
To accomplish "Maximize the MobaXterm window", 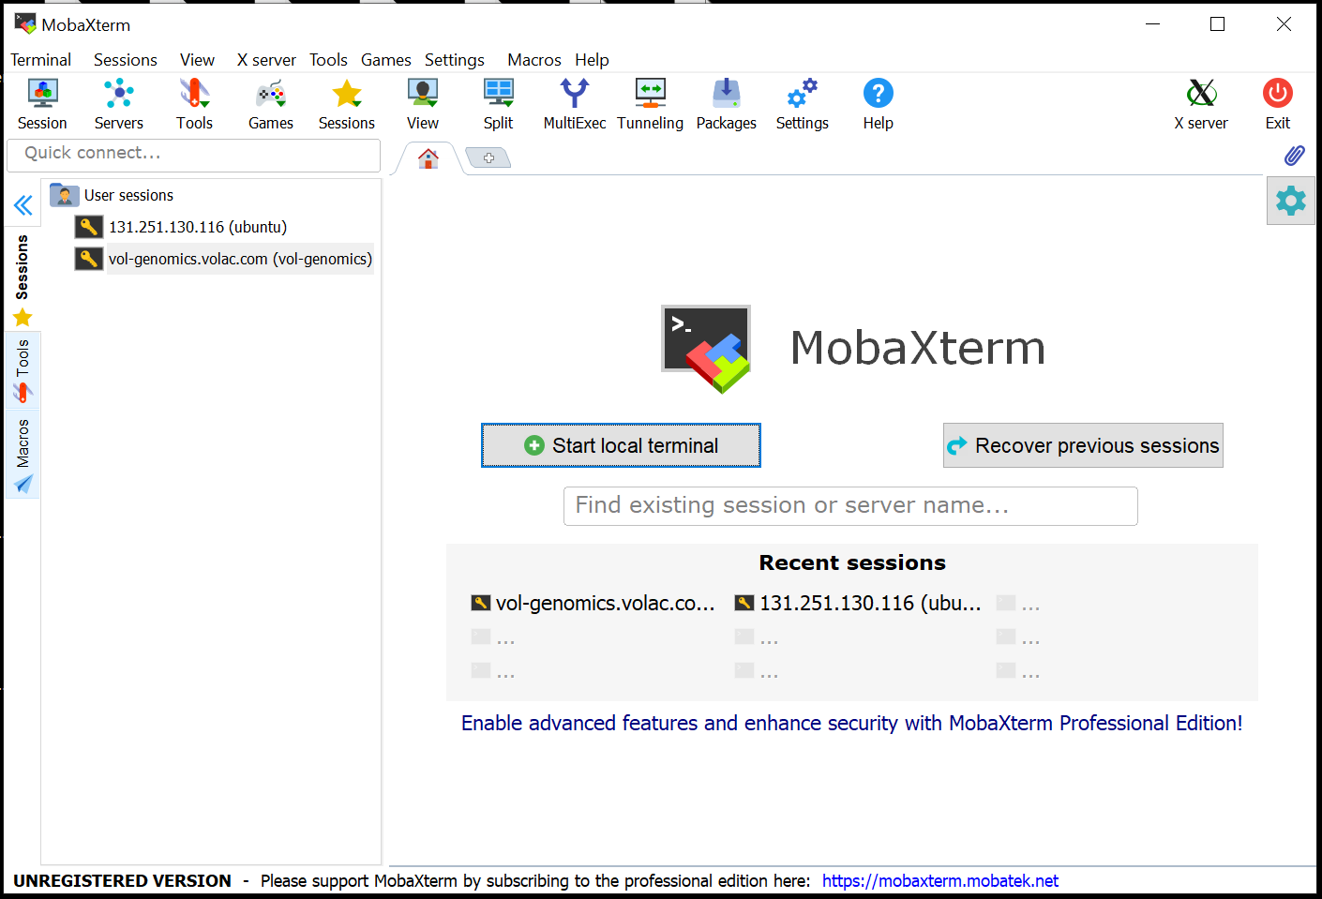I will [1217, 24].
